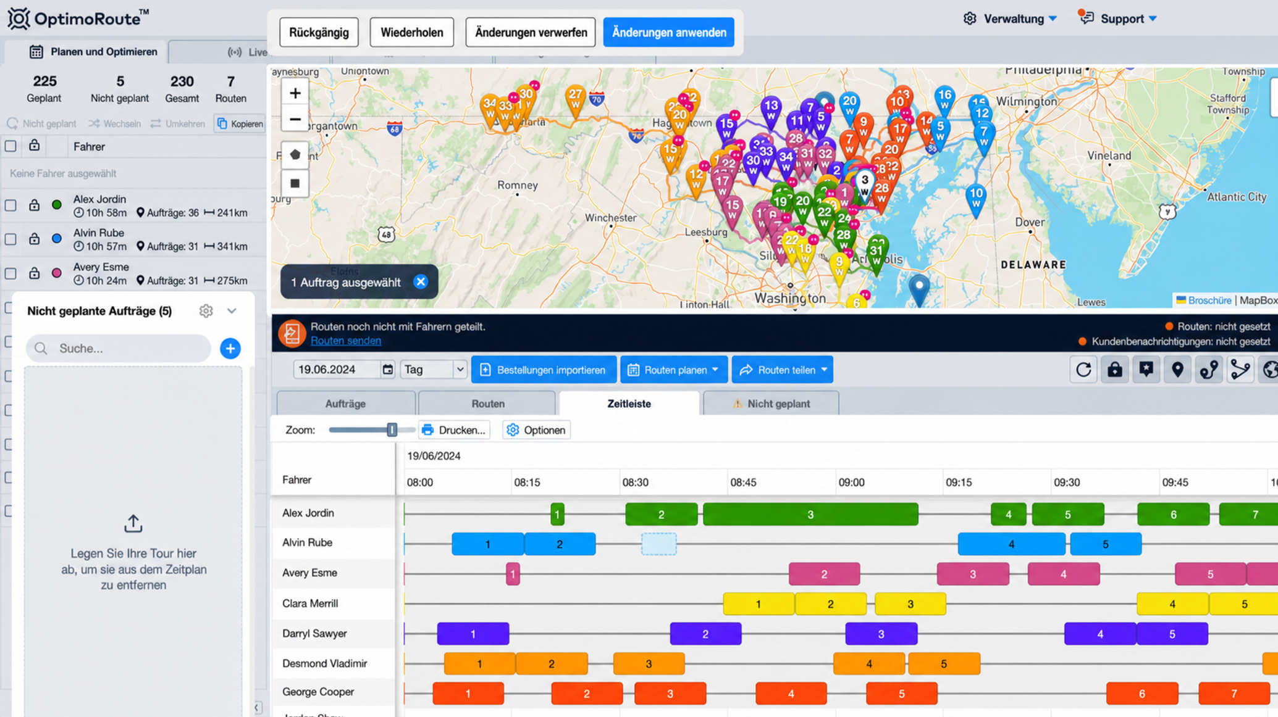The image size is (1278, 717).
Task: Collapse the left sidebar with arrow handle
Action: [x=258, y=708]
